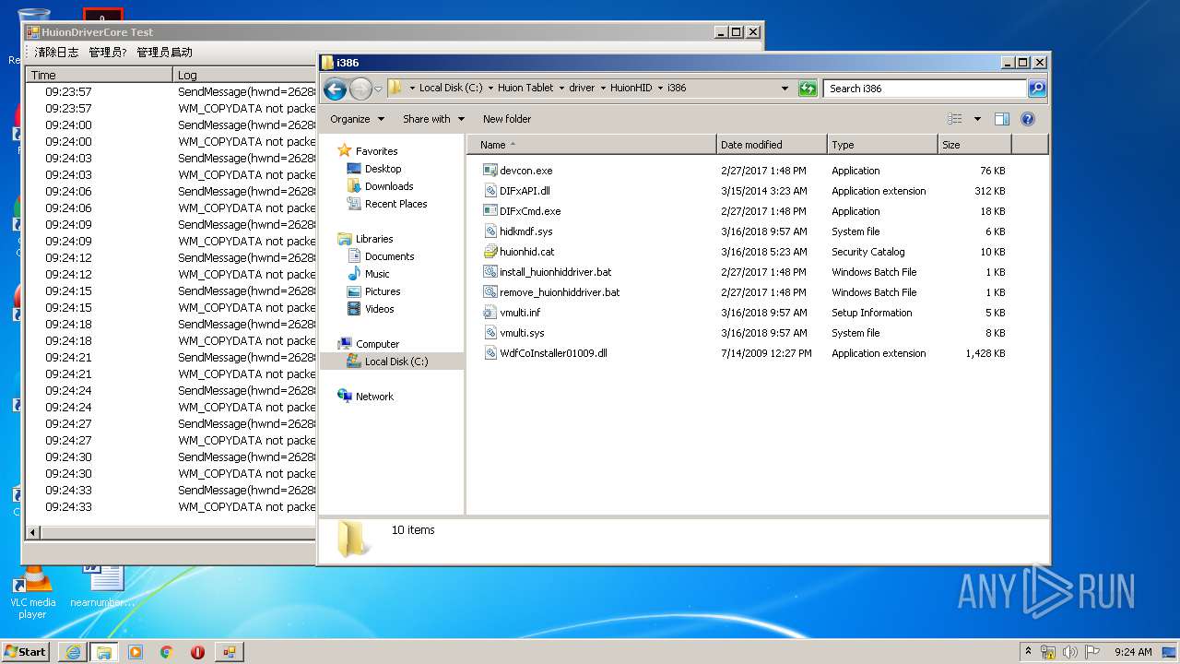Select the vmulti.inf file icon
Viewport: 1180px width, 664px height.
490,313
